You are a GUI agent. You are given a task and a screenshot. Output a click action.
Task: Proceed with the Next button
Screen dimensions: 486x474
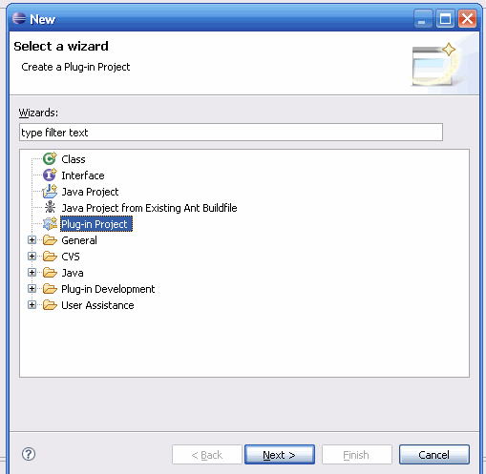[x=280, y=455]
